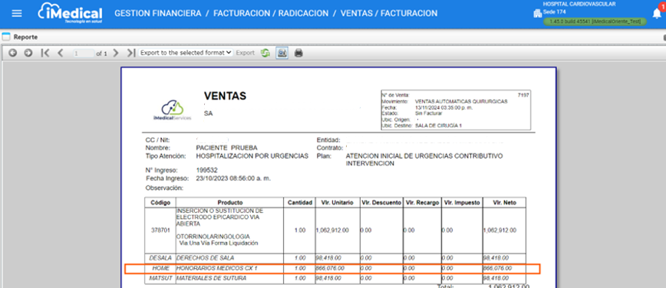The height and width of the screenshot is (288, 666).
Task: Jump to last report page
Action: (x=130, y=53)
